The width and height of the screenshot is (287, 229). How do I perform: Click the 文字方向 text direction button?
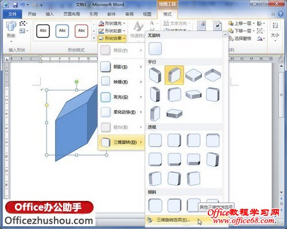click(x=177, y=23)
